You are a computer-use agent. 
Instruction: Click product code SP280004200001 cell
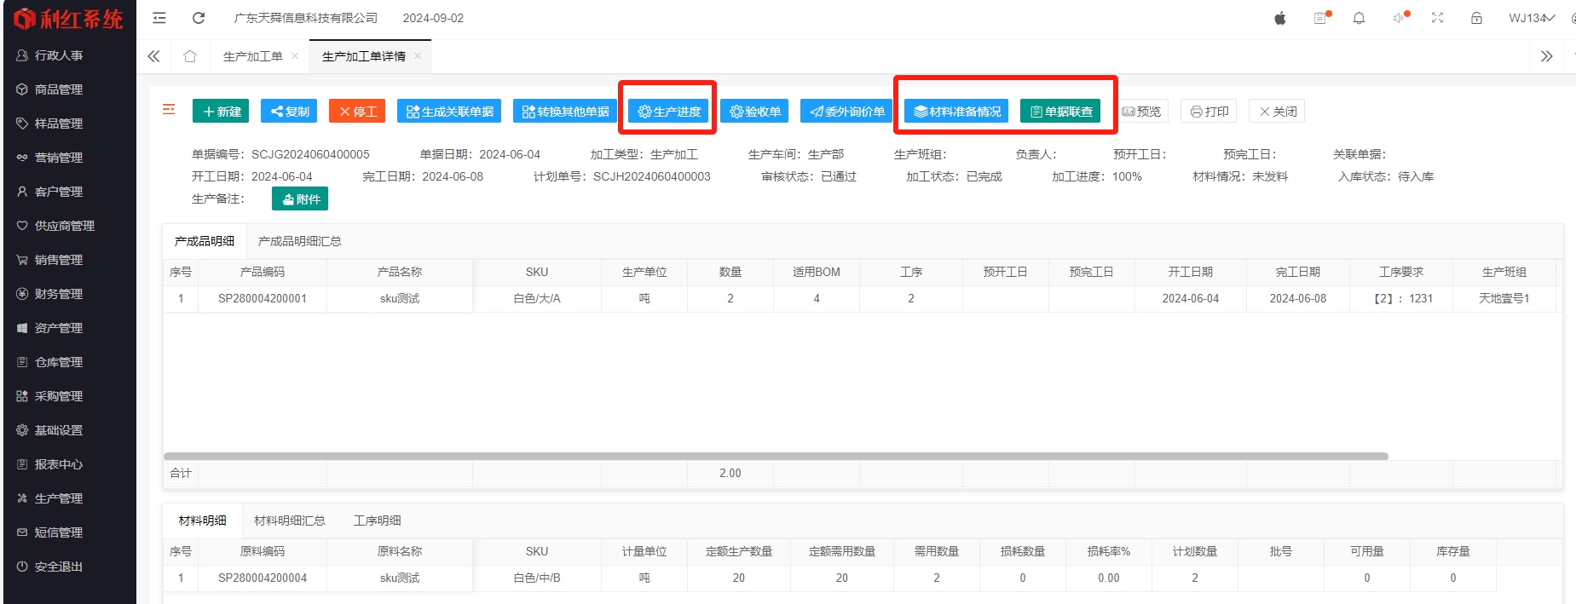click(x=263, y=299)
